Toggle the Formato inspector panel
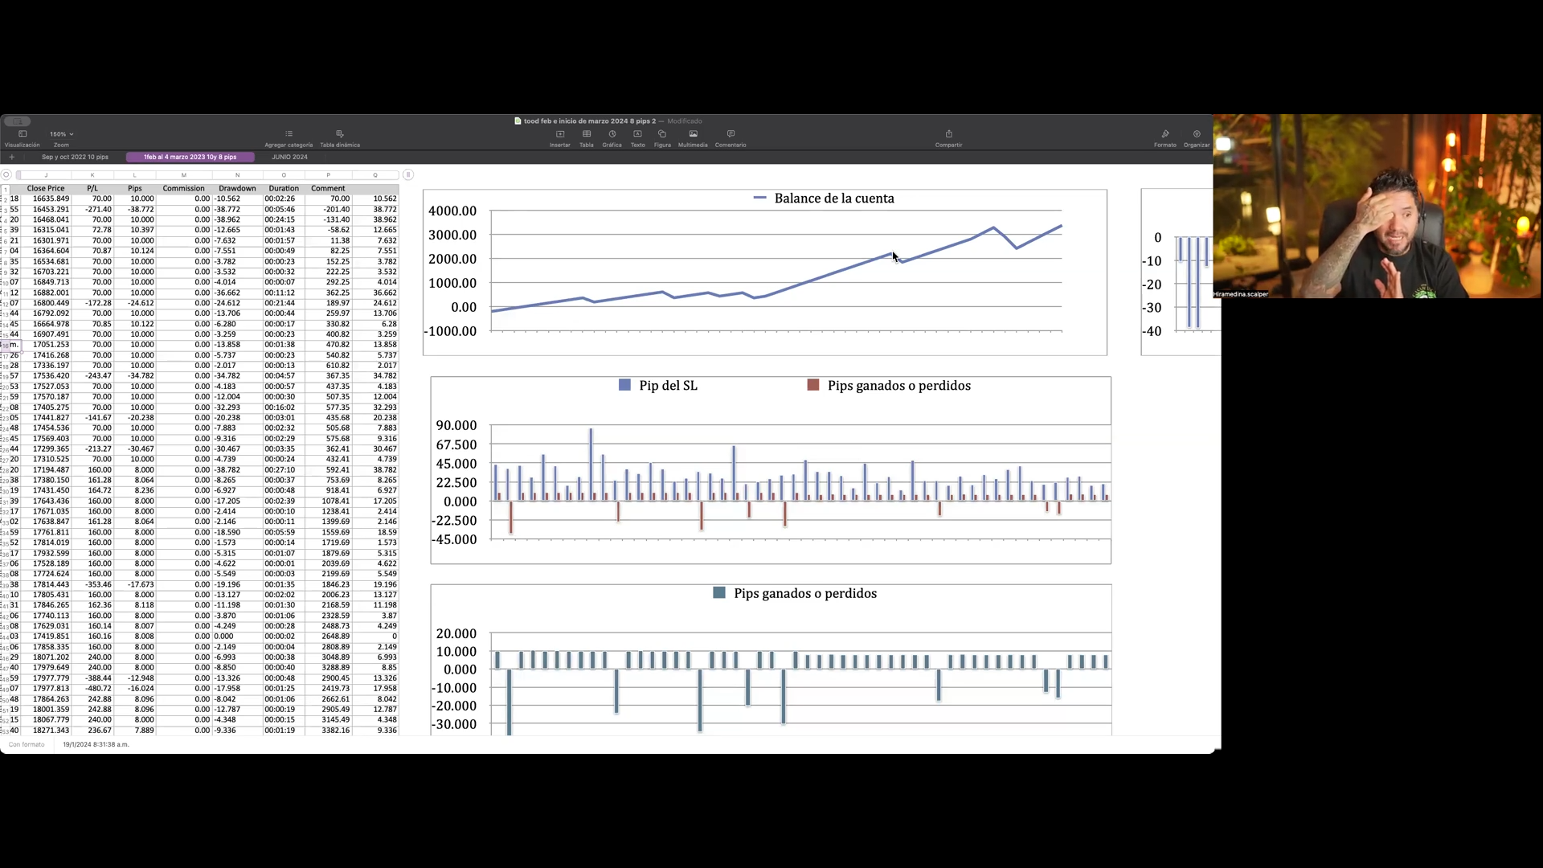This screenshot has width=1543, height=868. (1164, 134)
